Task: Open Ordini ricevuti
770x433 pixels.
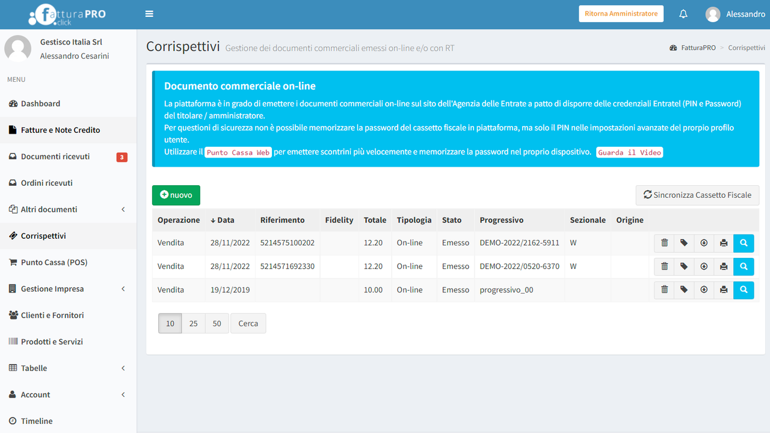Action: pyautogui.click(x=69, y=183)
